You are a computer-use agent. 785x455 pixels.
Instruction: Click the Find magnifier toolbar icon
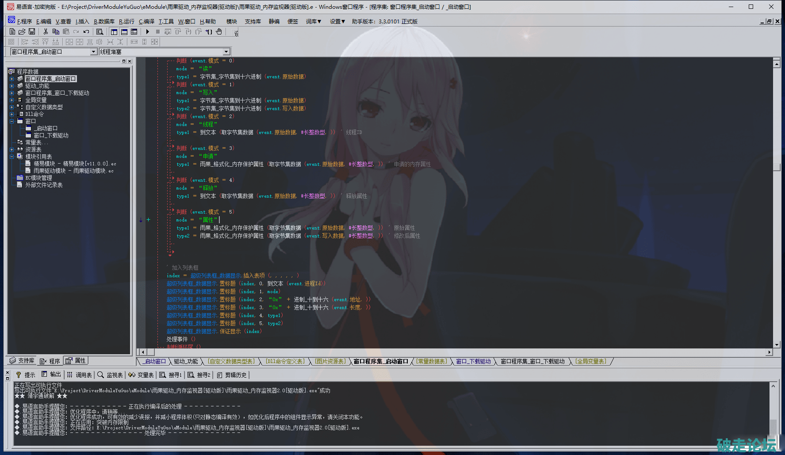point(100,32)
